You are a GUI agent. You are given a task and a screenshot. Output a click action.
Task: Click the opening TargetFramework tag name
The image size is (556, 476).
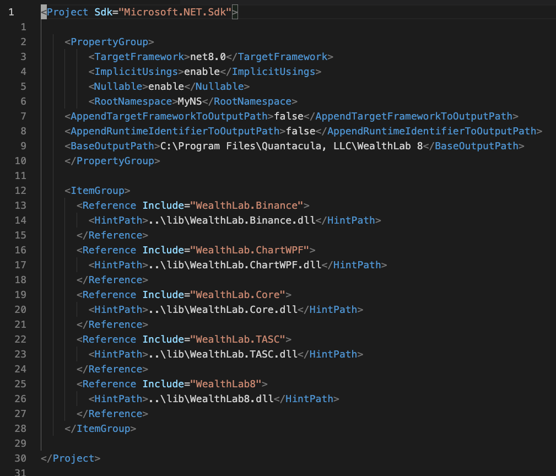click(139, 57)
